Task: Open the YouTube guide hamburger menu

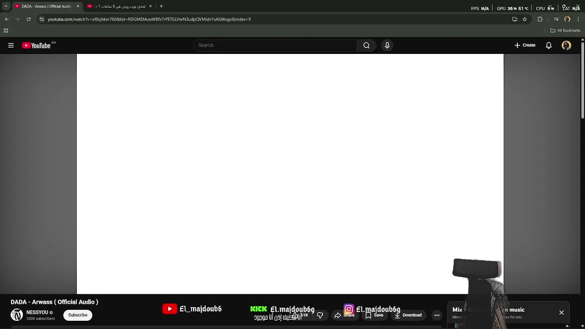Action: click(11, 45)
